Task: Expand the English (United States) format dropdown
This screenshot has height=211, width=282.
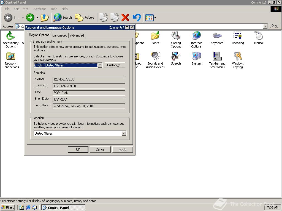Action: pos(100,65)
